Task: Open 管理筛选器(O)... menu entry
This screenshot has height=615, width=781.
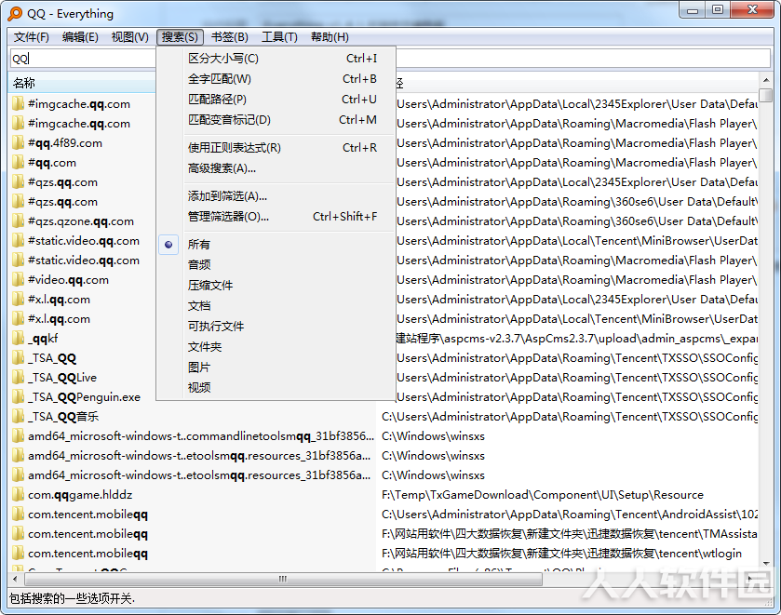Action: [x=276, y=217]
